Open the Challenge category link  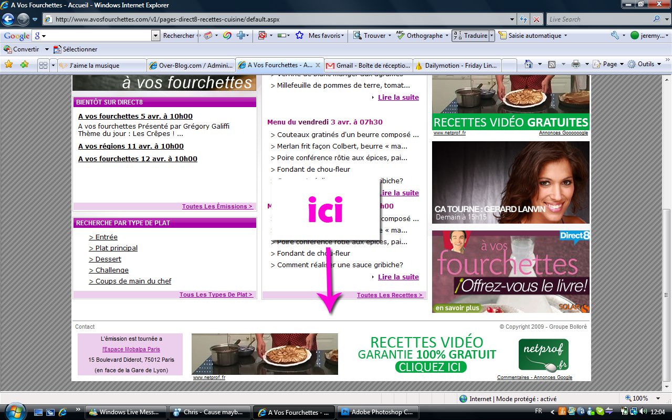point(109,270)
